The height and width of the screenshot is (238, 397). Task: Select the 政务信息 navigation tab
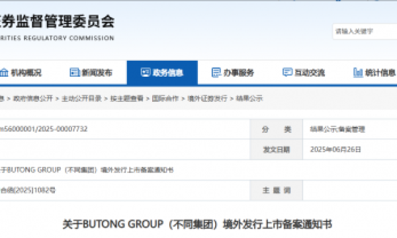(162, 73)
